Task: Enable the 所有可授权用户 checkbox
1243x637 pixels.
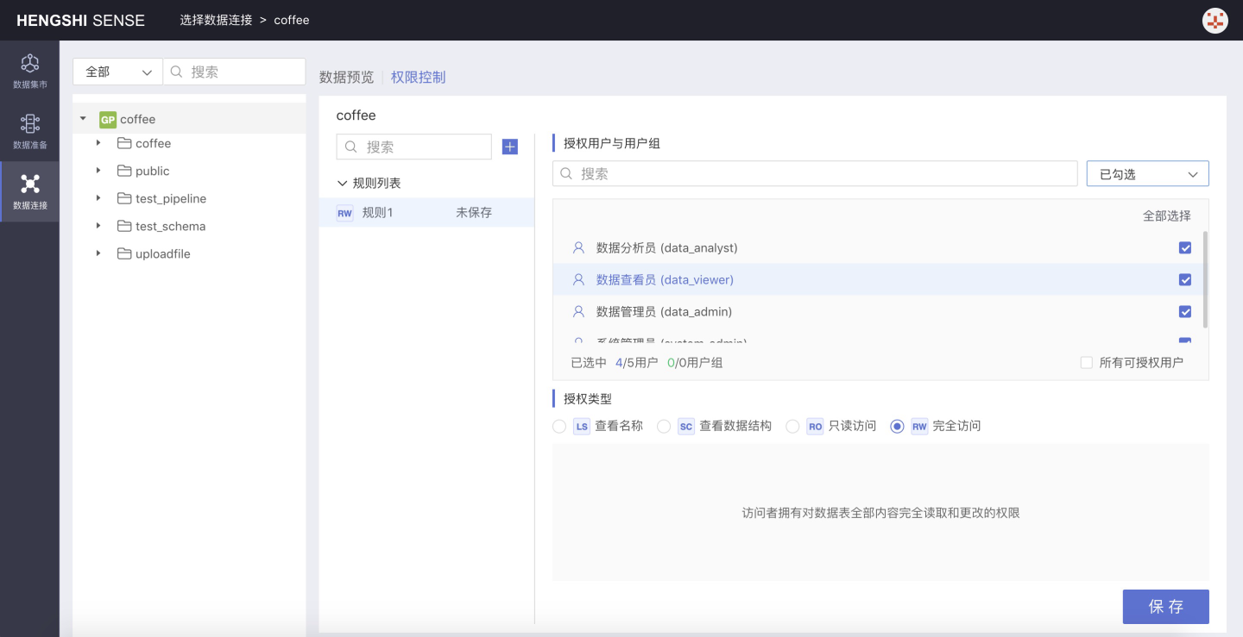Action: click(x=1087, y=363)
